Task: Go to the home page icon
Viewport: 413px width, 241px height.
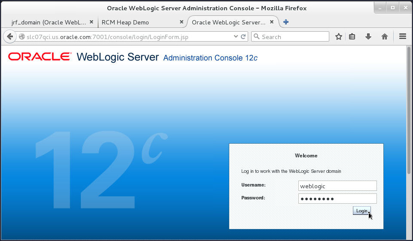Action: [385, 36]
